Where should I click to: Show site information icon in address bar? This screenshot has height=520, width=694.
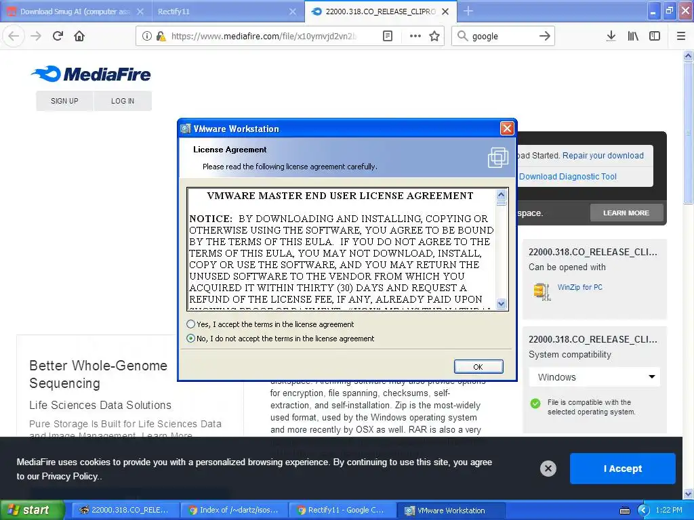(x=146, y=36)
